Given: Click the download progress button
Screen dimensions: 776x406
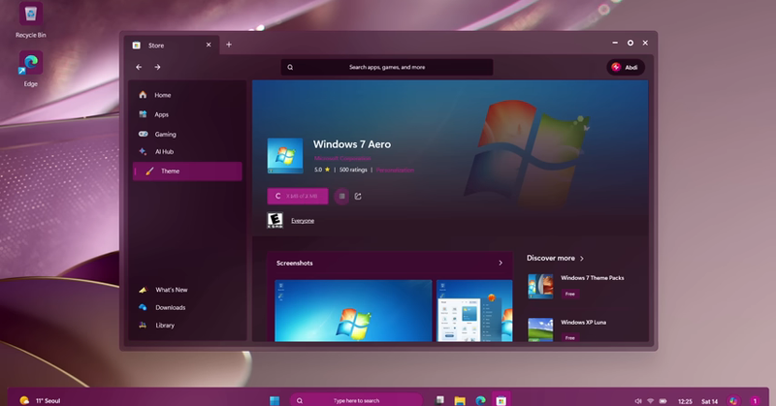Looking at the screenshot, I should point(298,197).
